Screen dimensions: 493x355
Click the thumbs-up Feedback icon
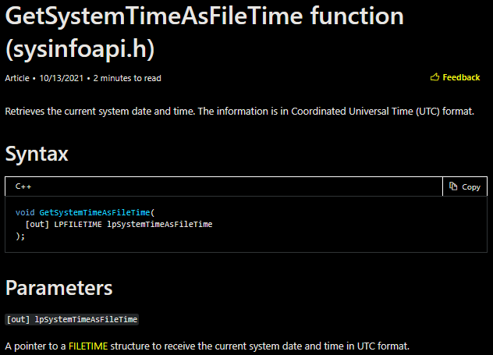[435, 77]
